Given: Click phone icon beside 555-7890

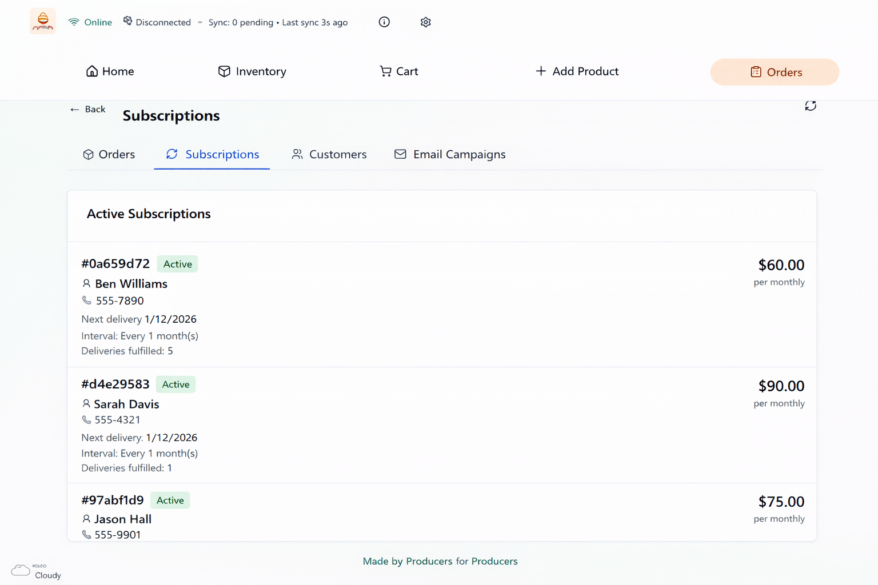Looking at the screenshot, I should 87,300.
